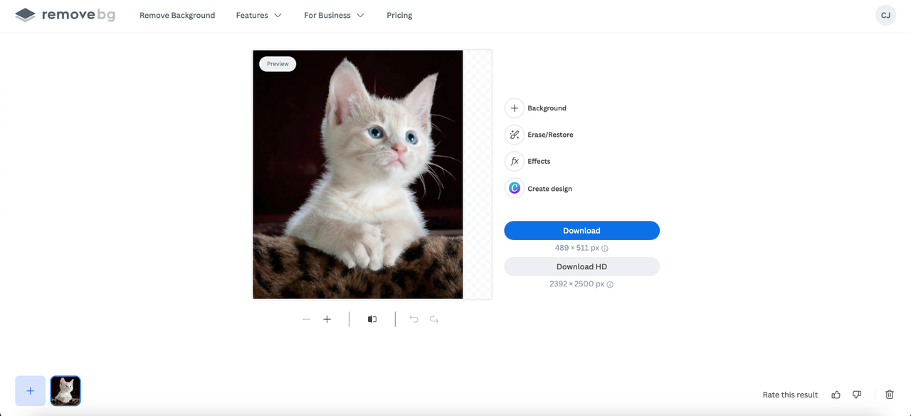This screenshot has width=911, height=416.
Task: Open the Canva Create design icon
Action: pyautogui.click(x=515, y=189)
